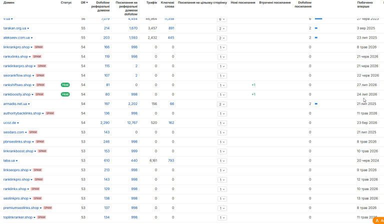The image size is (384, 224).
Task: Click SPAM badge next to linkseopro.shop
Action: tap(37, 170)
